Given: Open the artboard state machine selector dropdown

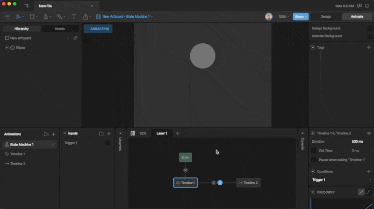Looking at the screenshot, I should [x=151, y=17].
